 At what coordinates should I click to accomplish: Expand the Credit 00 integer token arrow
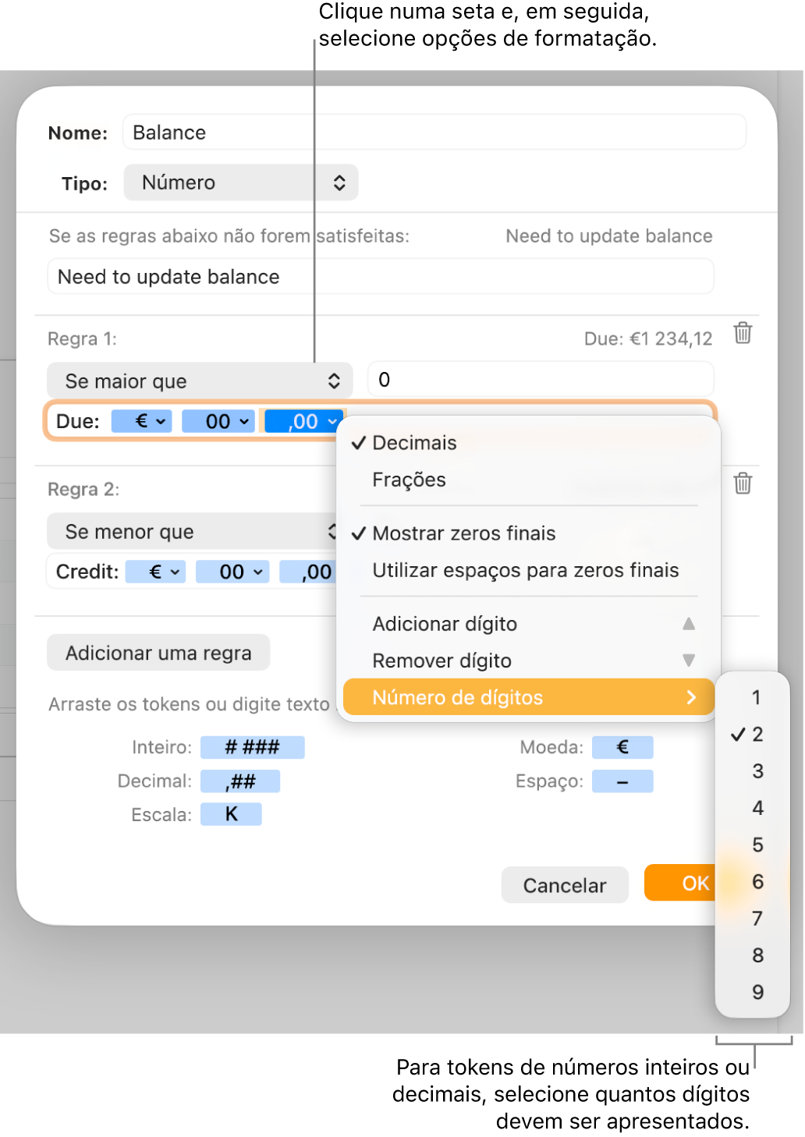point(258,572)
